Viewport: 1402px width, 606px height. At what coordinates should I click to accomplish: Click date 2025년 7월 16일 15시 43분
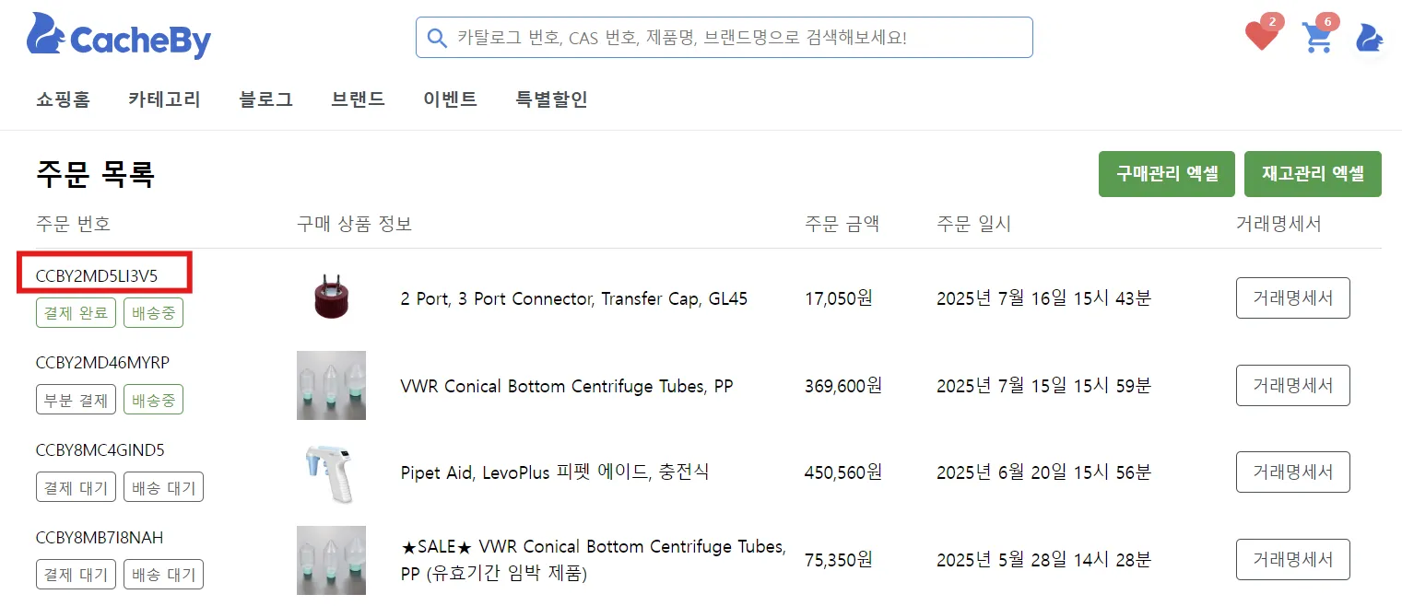[x=1043, y=298]
